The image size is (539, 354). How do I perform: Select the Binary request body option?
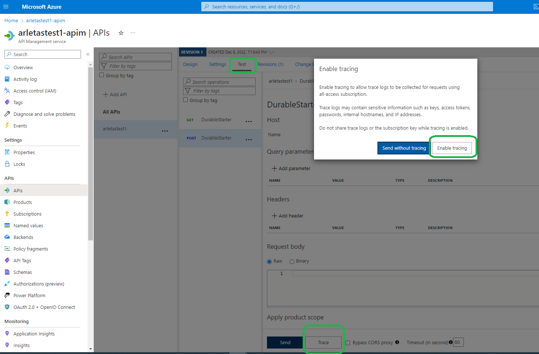[x=292, y=261]
